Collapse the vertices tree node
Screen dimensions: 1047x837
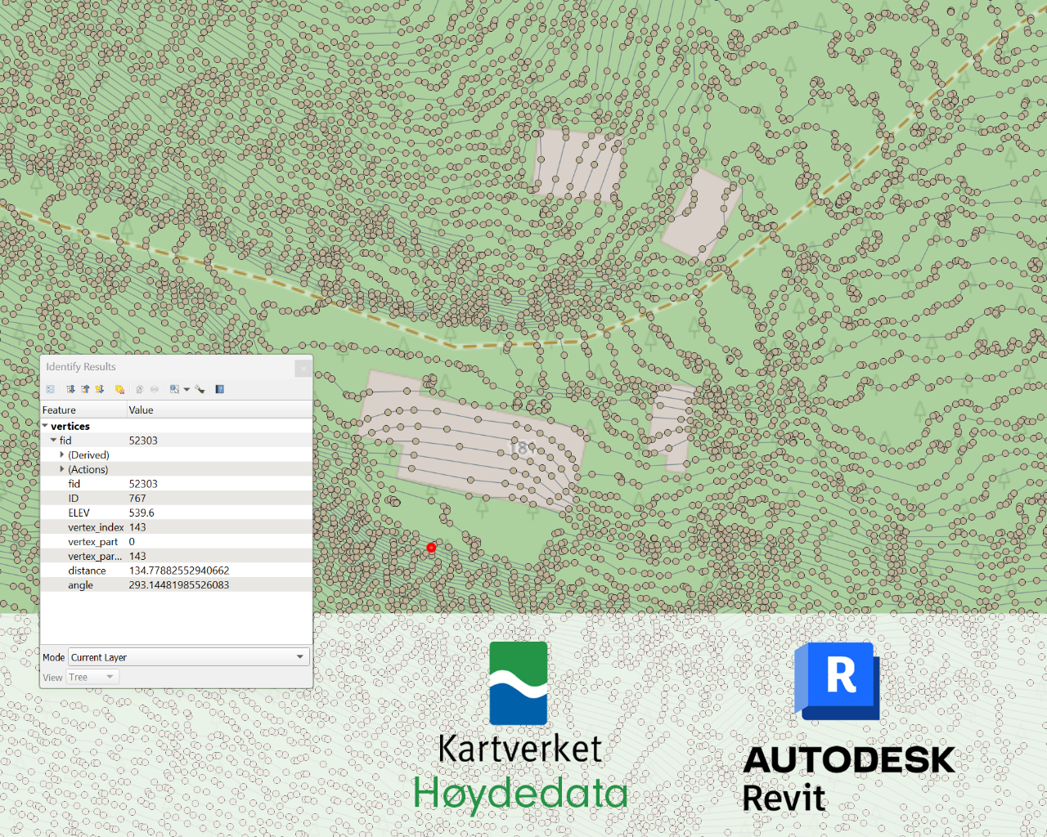click(45, 426)
